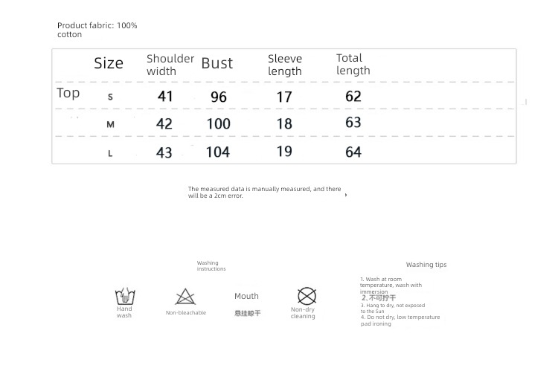Click the Hand wash basin icon
558x374 pixels.
click(125, 296)
